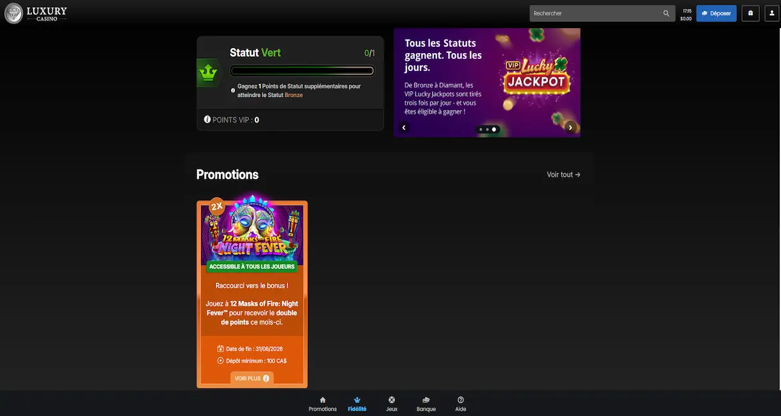
Task: Click the VOIR PLUS button
Action: click(x=252, y=378)
